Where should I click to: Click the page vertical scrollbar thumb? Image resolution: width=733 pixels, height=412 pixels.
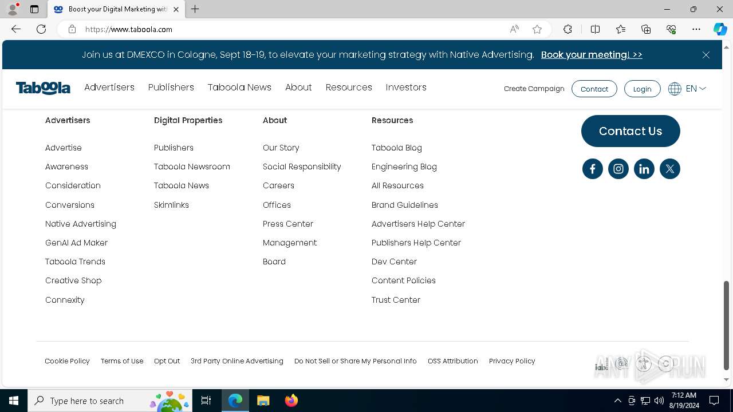727,325
